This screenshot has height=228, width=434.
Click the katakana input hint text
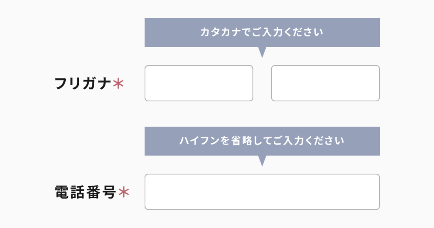tap(262, 32)
